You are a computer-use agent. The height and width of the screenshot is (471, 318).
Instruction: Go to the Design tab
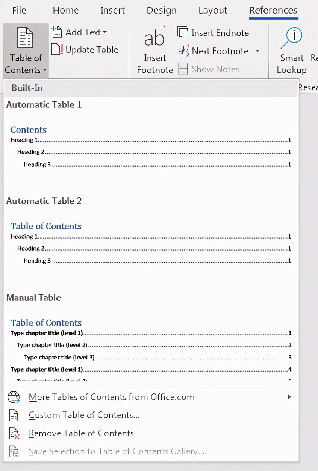click(x=162, y=10)
